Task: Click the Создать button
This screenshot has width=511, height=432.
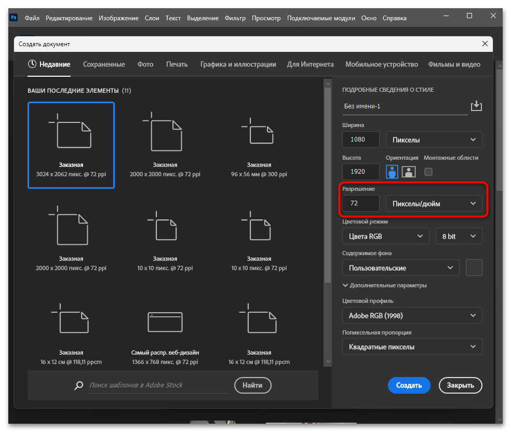Action: coord(409,385)
